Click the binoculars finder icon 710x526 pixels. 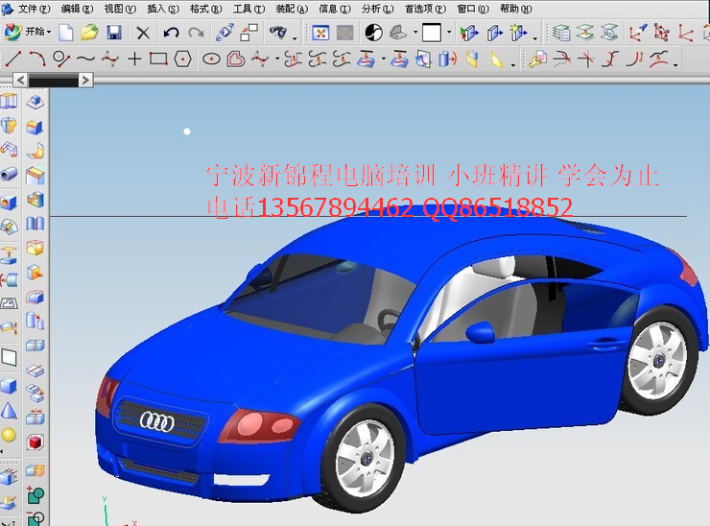[278, 32]
